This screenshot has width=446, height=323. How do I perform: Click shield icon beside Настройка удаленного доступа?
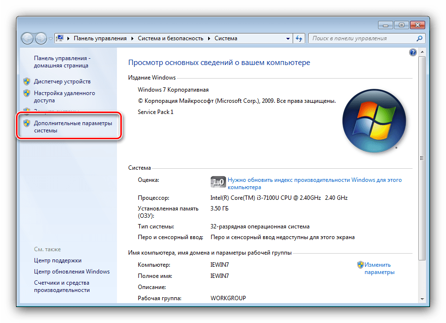coord(27,93)
